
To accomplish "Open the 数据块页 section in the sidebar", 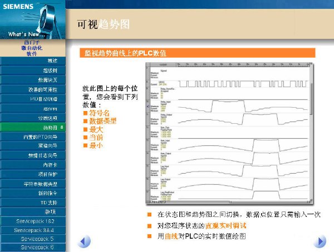I will coord(33,80).
